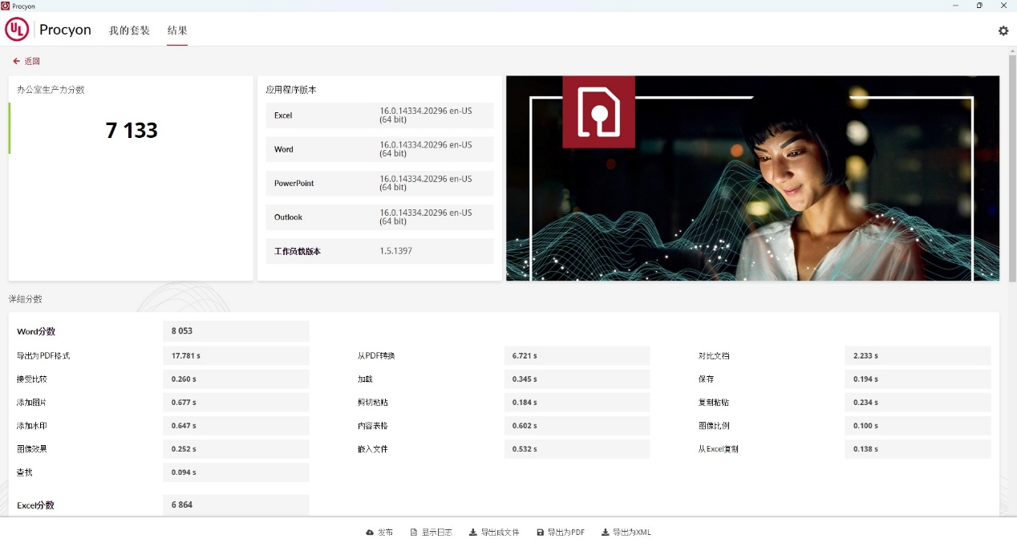Click the UL logo in the header
The width and height of the screenshot is (1017, 547).
[17, 30]
